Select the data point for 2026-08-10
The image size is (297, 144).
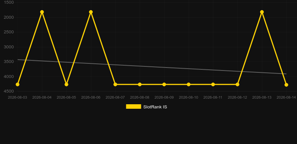188,84
